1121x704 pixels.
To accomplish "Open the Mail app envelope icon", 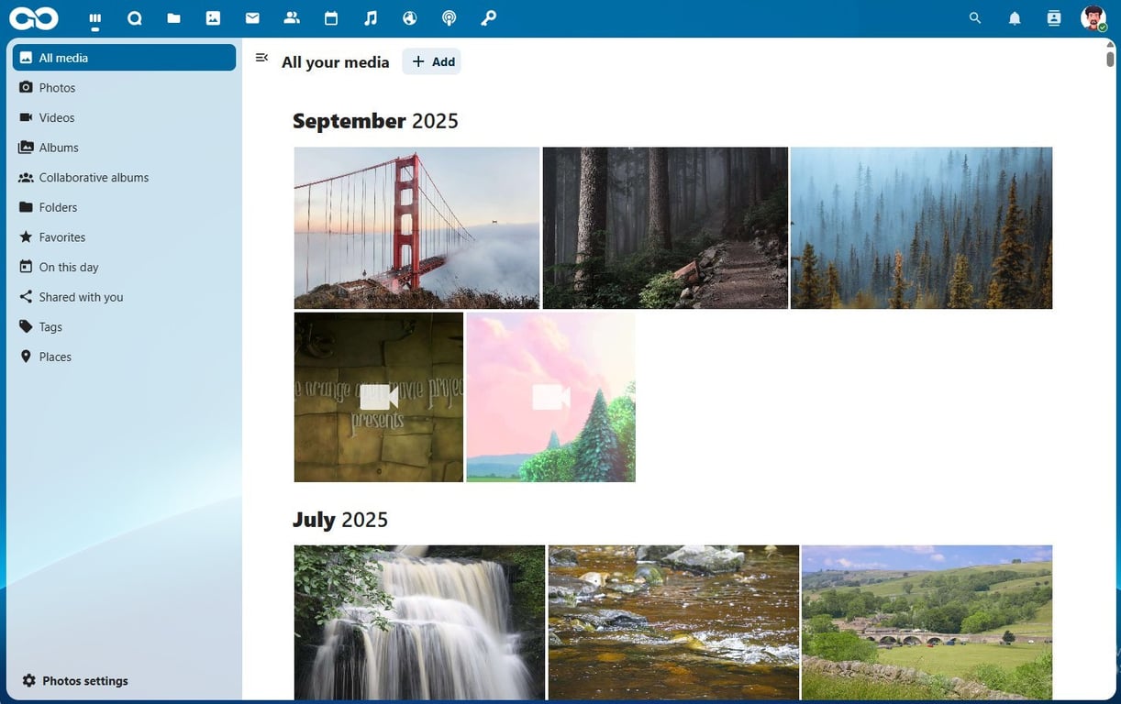I will coord(252,18).
